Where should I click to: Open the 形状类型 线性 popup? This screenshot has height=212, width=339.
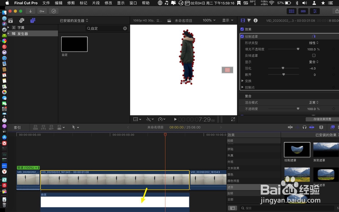[314, 43]
